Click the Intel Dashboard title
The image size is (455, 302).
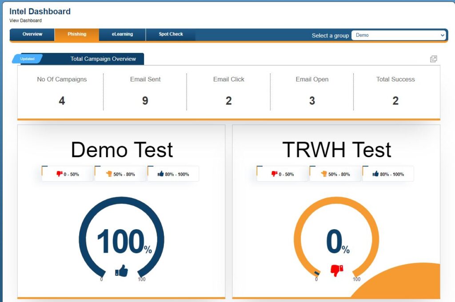pos(40,11)
